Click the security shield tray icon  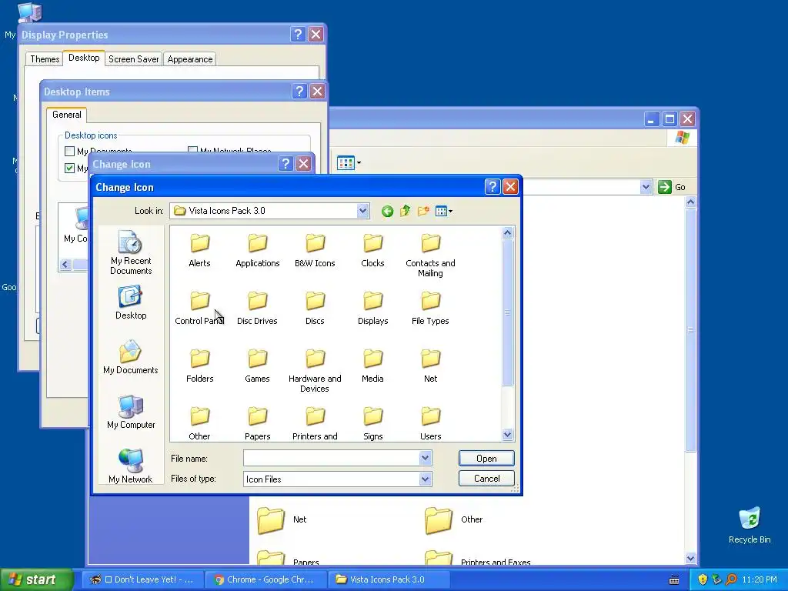[x=703, y=579]
